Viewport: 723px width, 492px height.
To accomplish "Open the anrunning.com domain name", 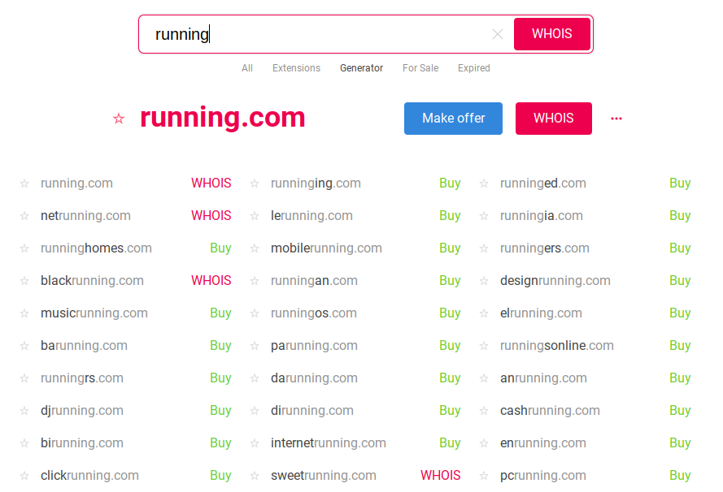I will coord(543,378).
